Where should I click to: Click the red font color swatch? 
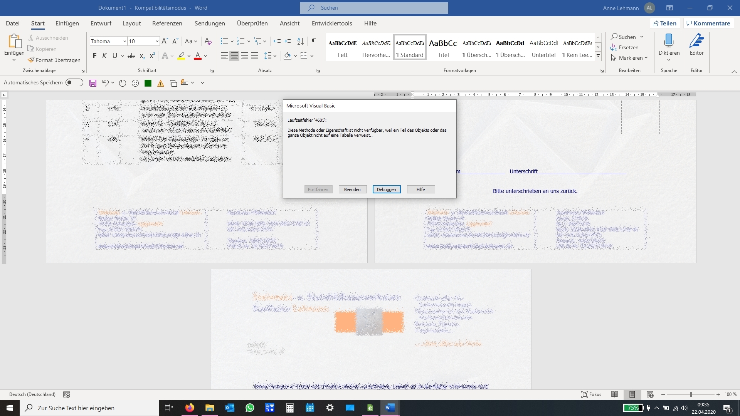[x=198, y=56]
